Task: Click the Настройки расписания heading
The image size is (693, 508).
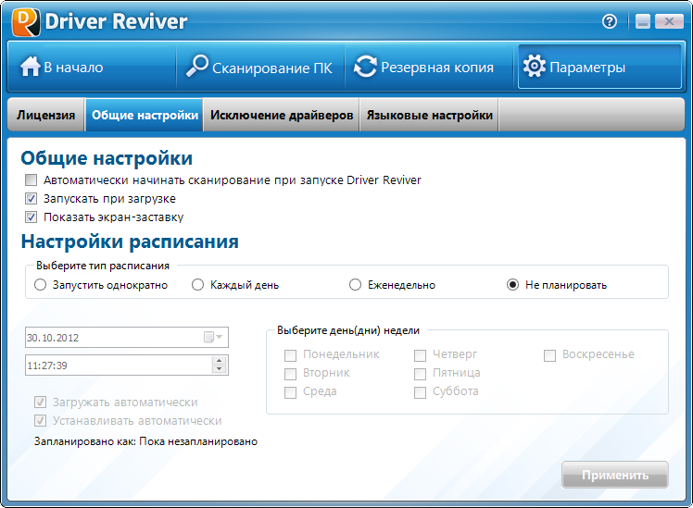Action: click(130, 242)
